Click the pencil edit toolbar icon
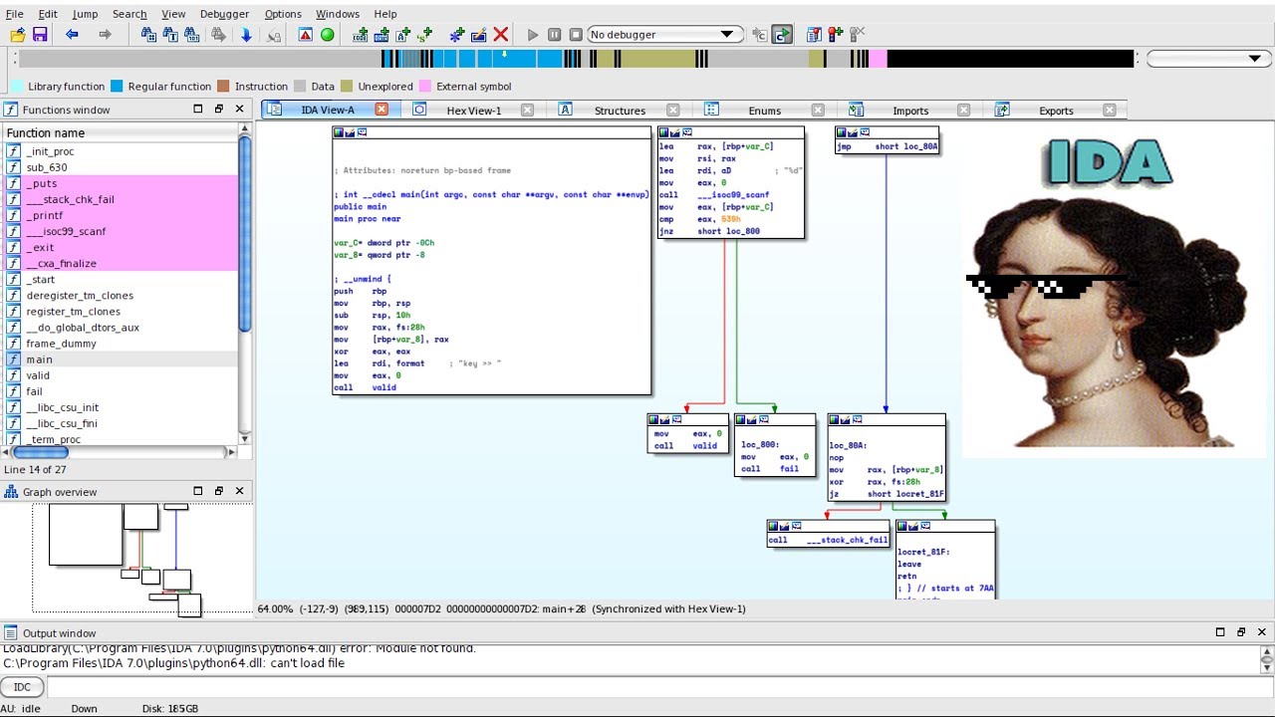The height and width of the screenshot is (717, 1275). pyautogui.click(x=479, y=35)
